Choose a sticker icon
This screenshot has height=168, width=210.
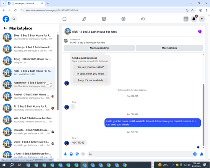click(x=77, y=154)
